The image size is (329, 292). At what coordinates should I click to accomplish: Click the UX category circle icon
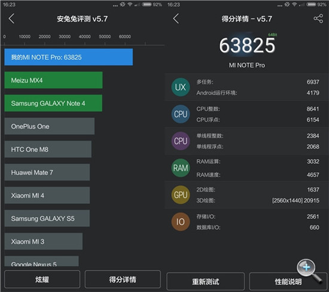[x=181, y=87]
